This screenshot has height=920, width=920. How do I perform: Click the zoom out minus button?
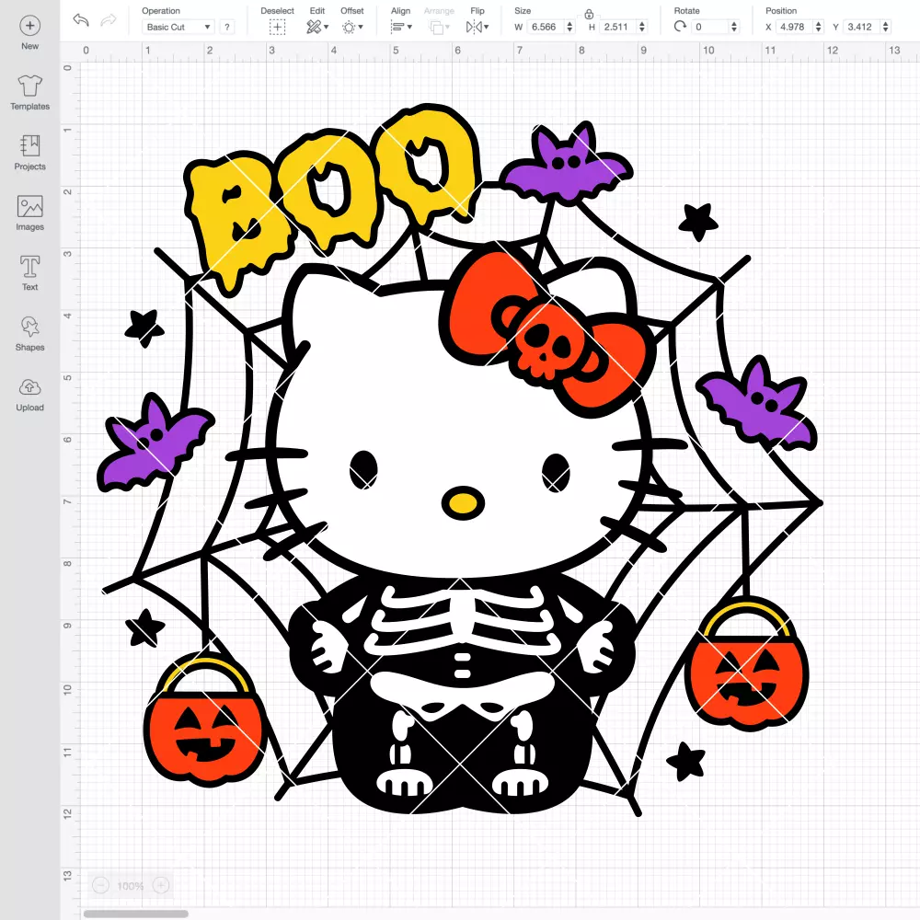[100, 885]
